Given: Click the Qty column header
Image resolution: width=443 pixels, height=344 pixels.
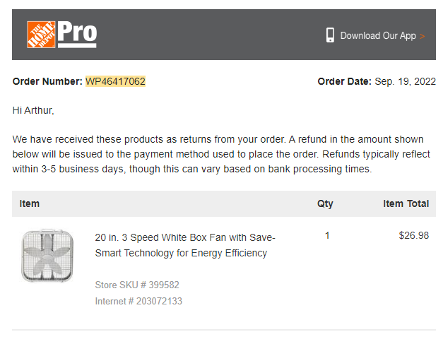Looking at the screenshot, I should point(325,204).
